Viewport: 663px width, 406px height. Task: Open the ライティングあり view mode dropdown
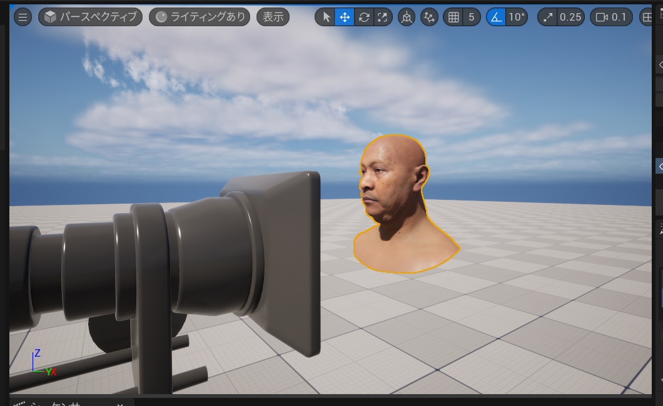click(x=200, y=17)
